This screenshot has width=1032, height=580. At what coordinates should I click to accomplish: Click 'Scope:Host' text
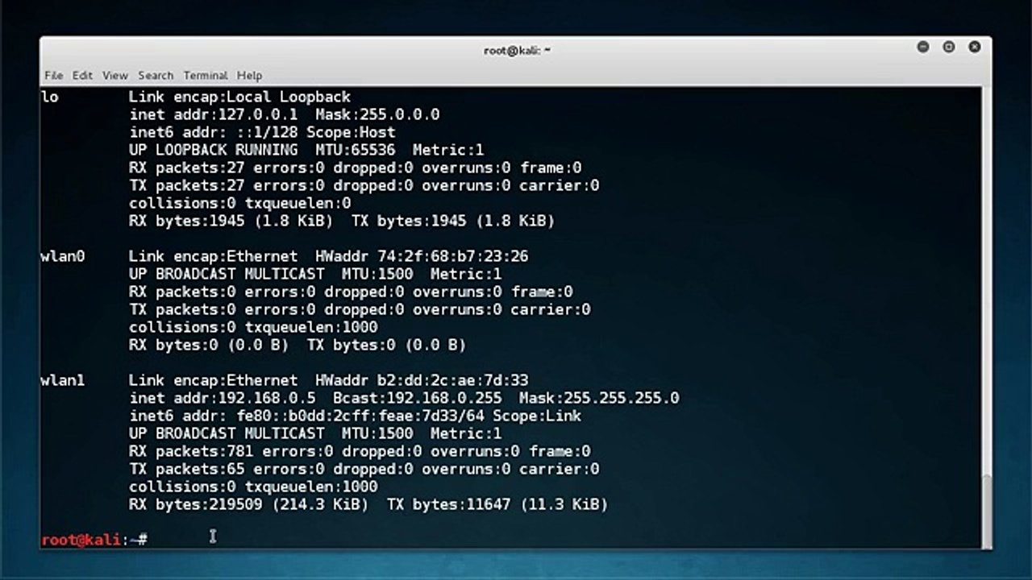351,132
